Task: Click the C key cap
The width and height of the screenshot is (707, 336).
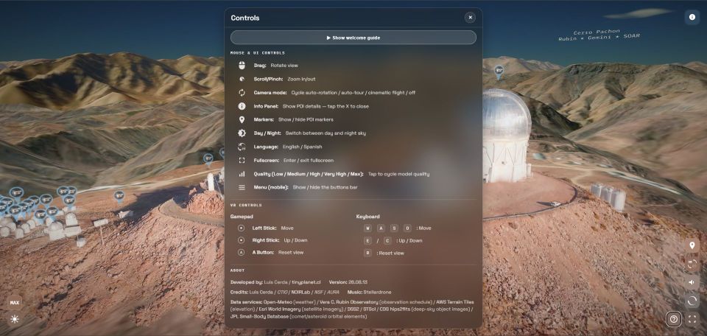Action: tap(387, 241)
